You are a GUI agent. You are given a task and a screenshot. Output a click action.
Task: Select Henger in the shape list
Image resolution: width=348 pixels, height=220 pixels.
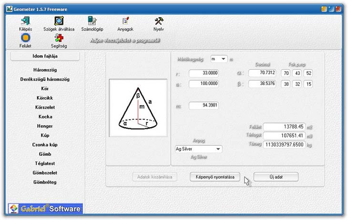pyautogui.click(x=45, y=126)
